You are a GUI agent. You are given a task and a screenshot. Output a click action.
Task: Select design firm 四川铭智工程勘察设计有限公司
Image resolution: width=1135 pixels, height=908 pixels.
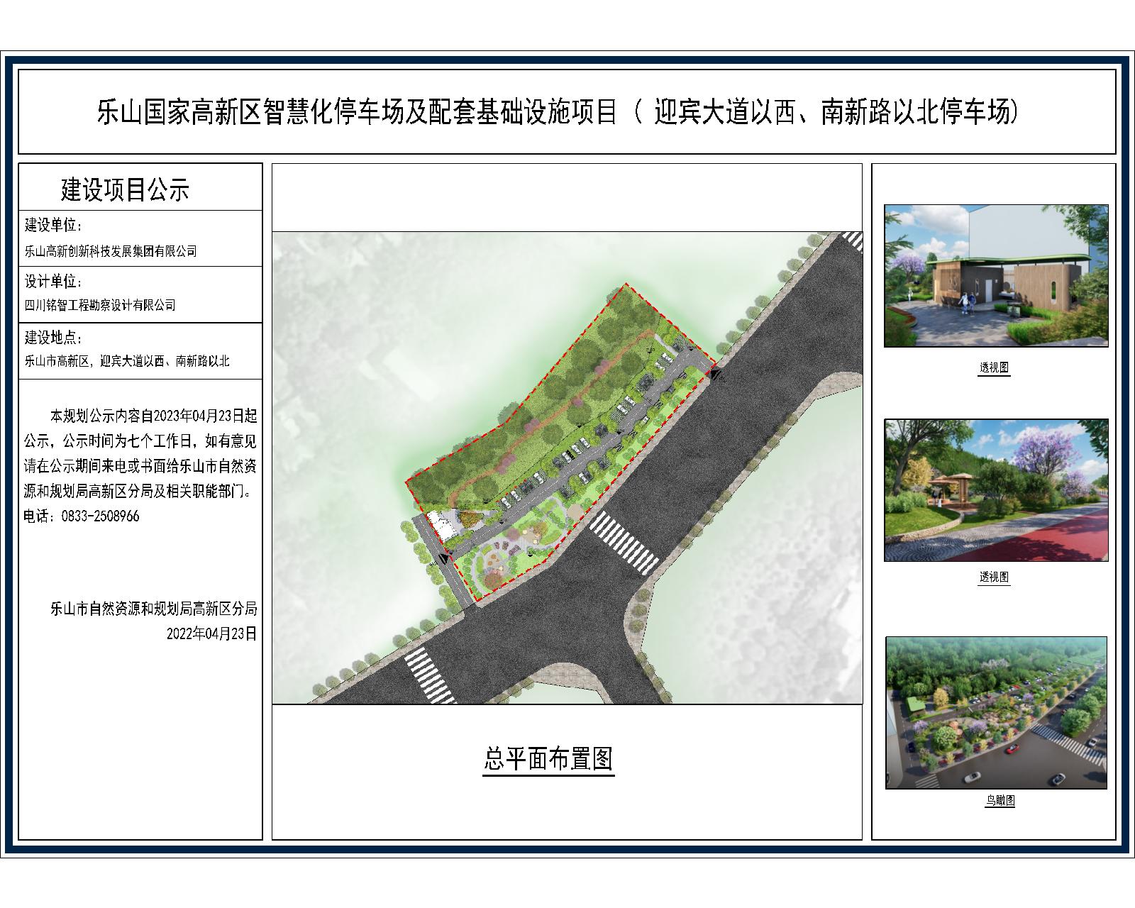point(100,306)
